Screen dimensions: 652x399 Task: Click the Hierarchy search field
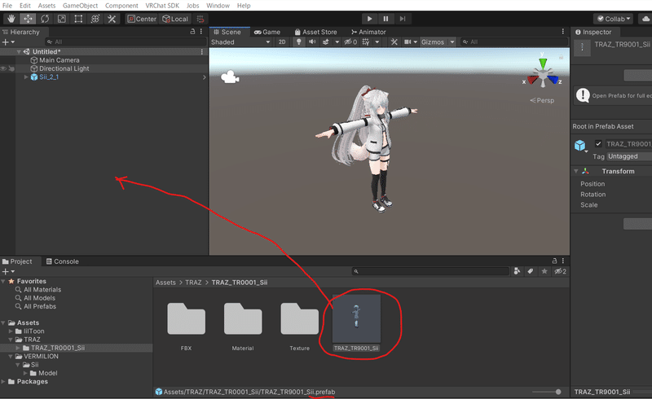126,42
